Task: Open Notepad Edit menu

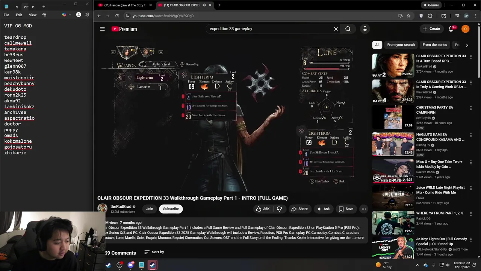Action: point(19,15)
